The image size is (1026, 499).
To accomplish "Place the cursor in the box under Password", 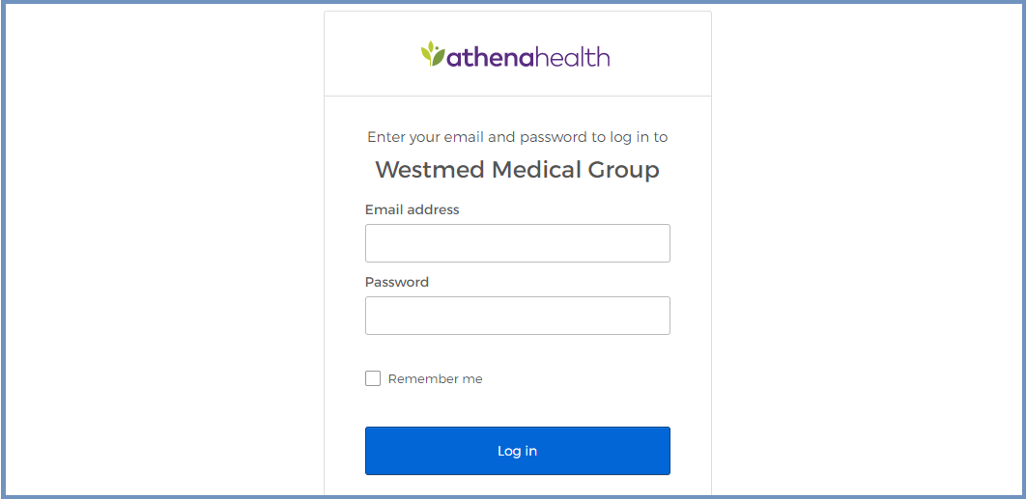I will pos(518,316).
